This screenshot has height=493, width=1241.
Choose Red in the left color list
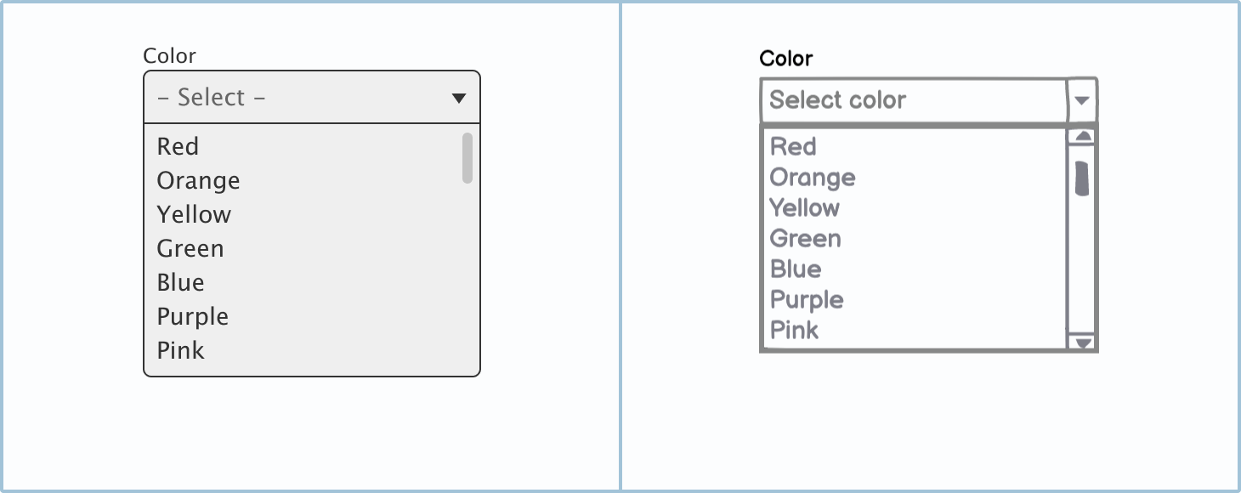click(178, 146)
